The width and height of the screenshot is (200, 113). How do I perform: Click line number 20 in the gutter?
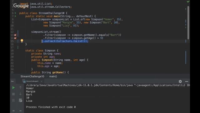click(x=12, y=57)
